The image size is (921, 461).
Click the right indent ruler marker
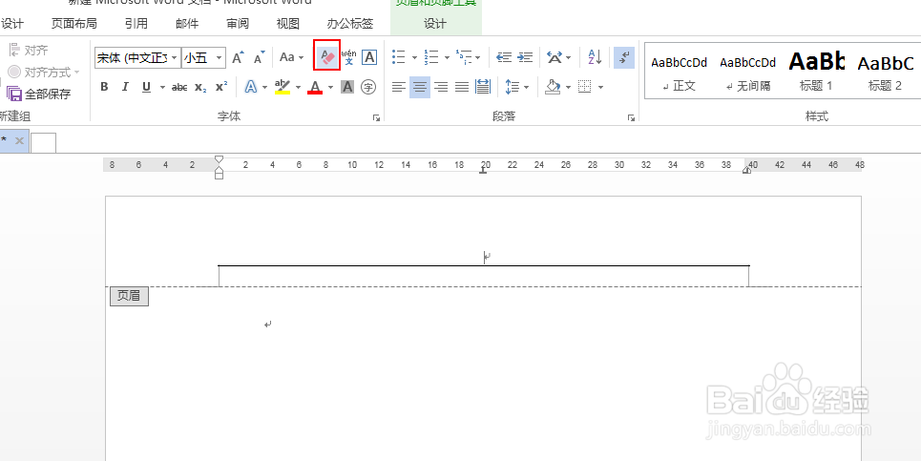tap(746, 170)
